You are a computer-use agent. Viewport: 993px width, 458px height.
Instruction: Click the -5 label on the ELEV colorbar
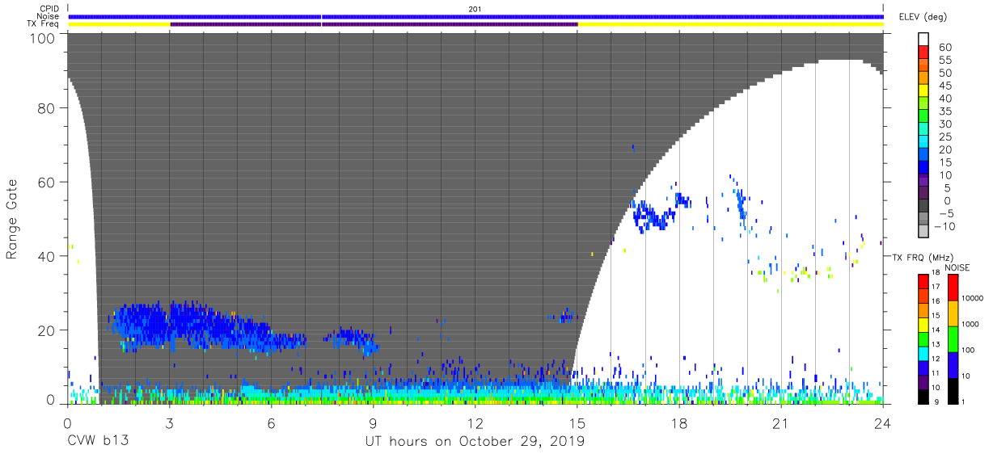tap(946, 214)
